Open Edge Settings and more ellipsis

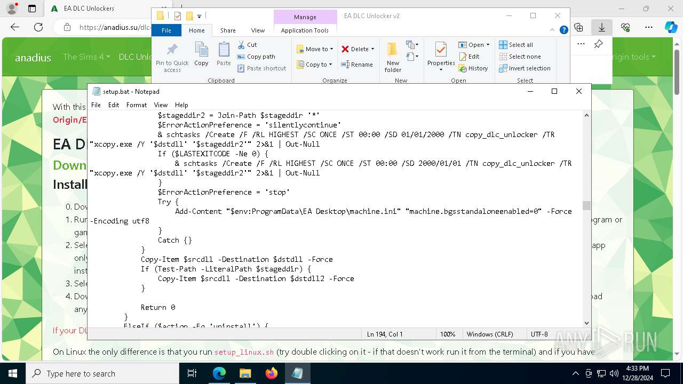pos(649,27)
